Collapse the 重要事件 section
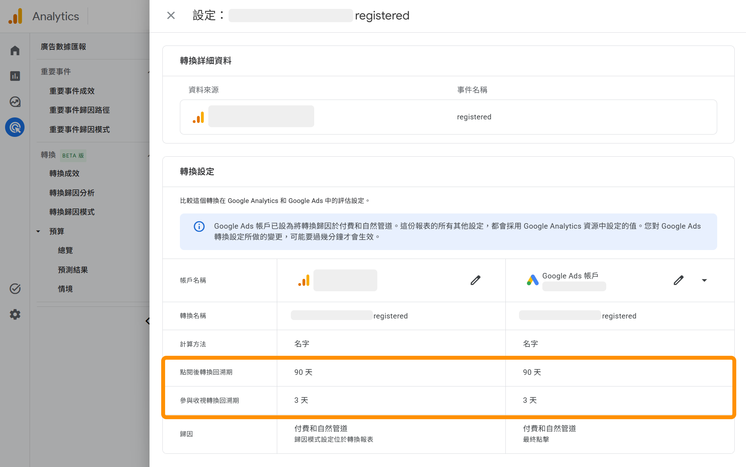The height and width of the screenshot is (467, 746). click(x=148, y=72)
